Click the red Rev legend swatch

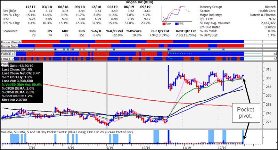click(x=164, y=24)
